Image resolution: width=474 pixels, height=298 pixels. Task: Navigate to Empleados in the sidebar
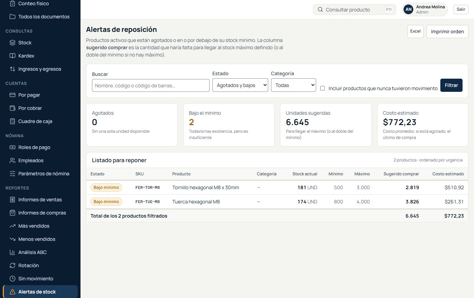40,160
